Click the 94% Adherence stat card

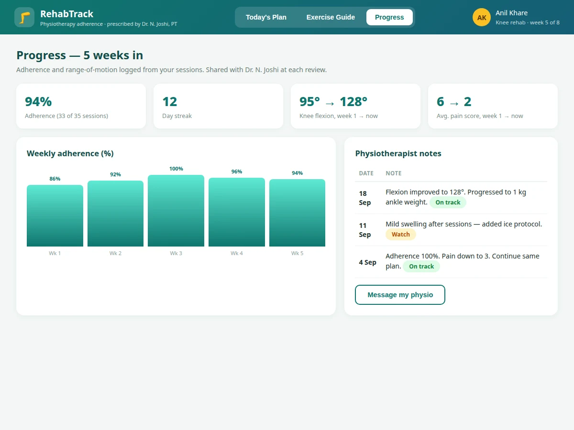point(81,106)
